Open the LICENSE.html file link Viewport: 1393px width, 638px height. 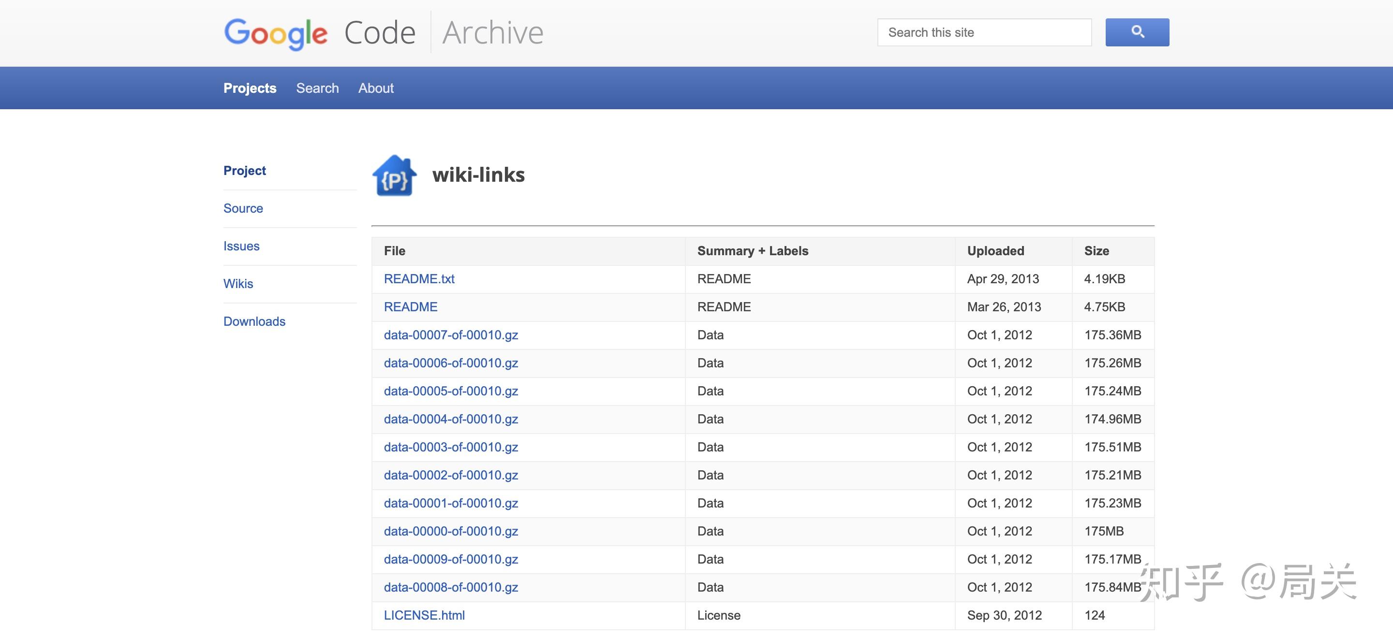click(x=424, y=616)
